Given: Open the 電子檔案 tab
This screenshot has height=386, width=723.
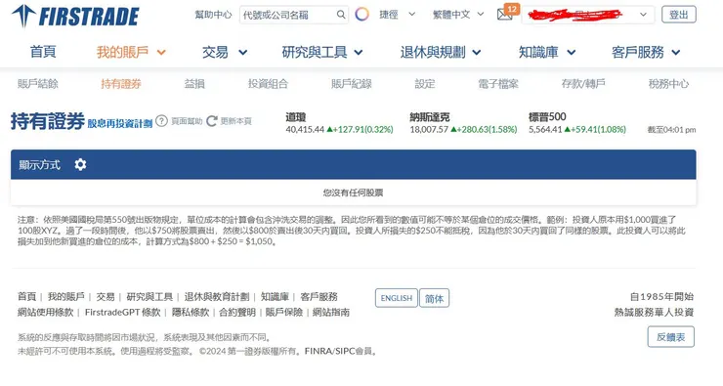Looking at the screenshot, I should pyautogui.click(x=498, y=84).
